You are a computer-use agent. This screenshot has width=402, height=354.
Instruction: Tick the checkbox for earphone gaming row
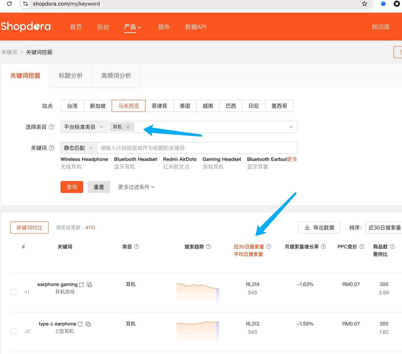[x=13, y=292]
